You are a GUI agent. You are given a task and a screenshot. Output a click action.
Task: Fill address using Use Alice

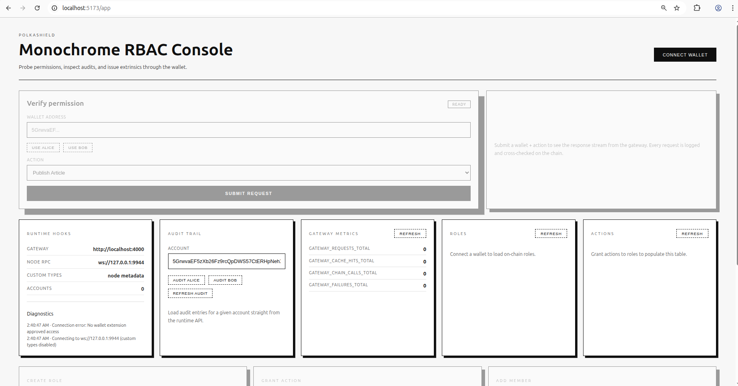tap(43, 148)
